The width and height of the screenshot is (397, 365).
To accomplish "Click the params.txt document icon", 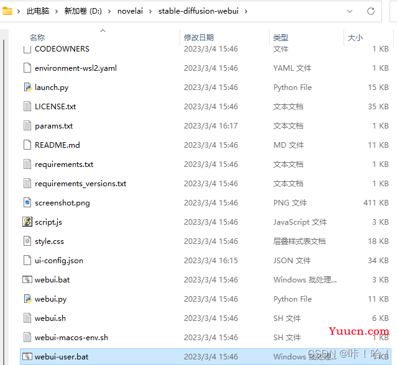I will 27,126.
